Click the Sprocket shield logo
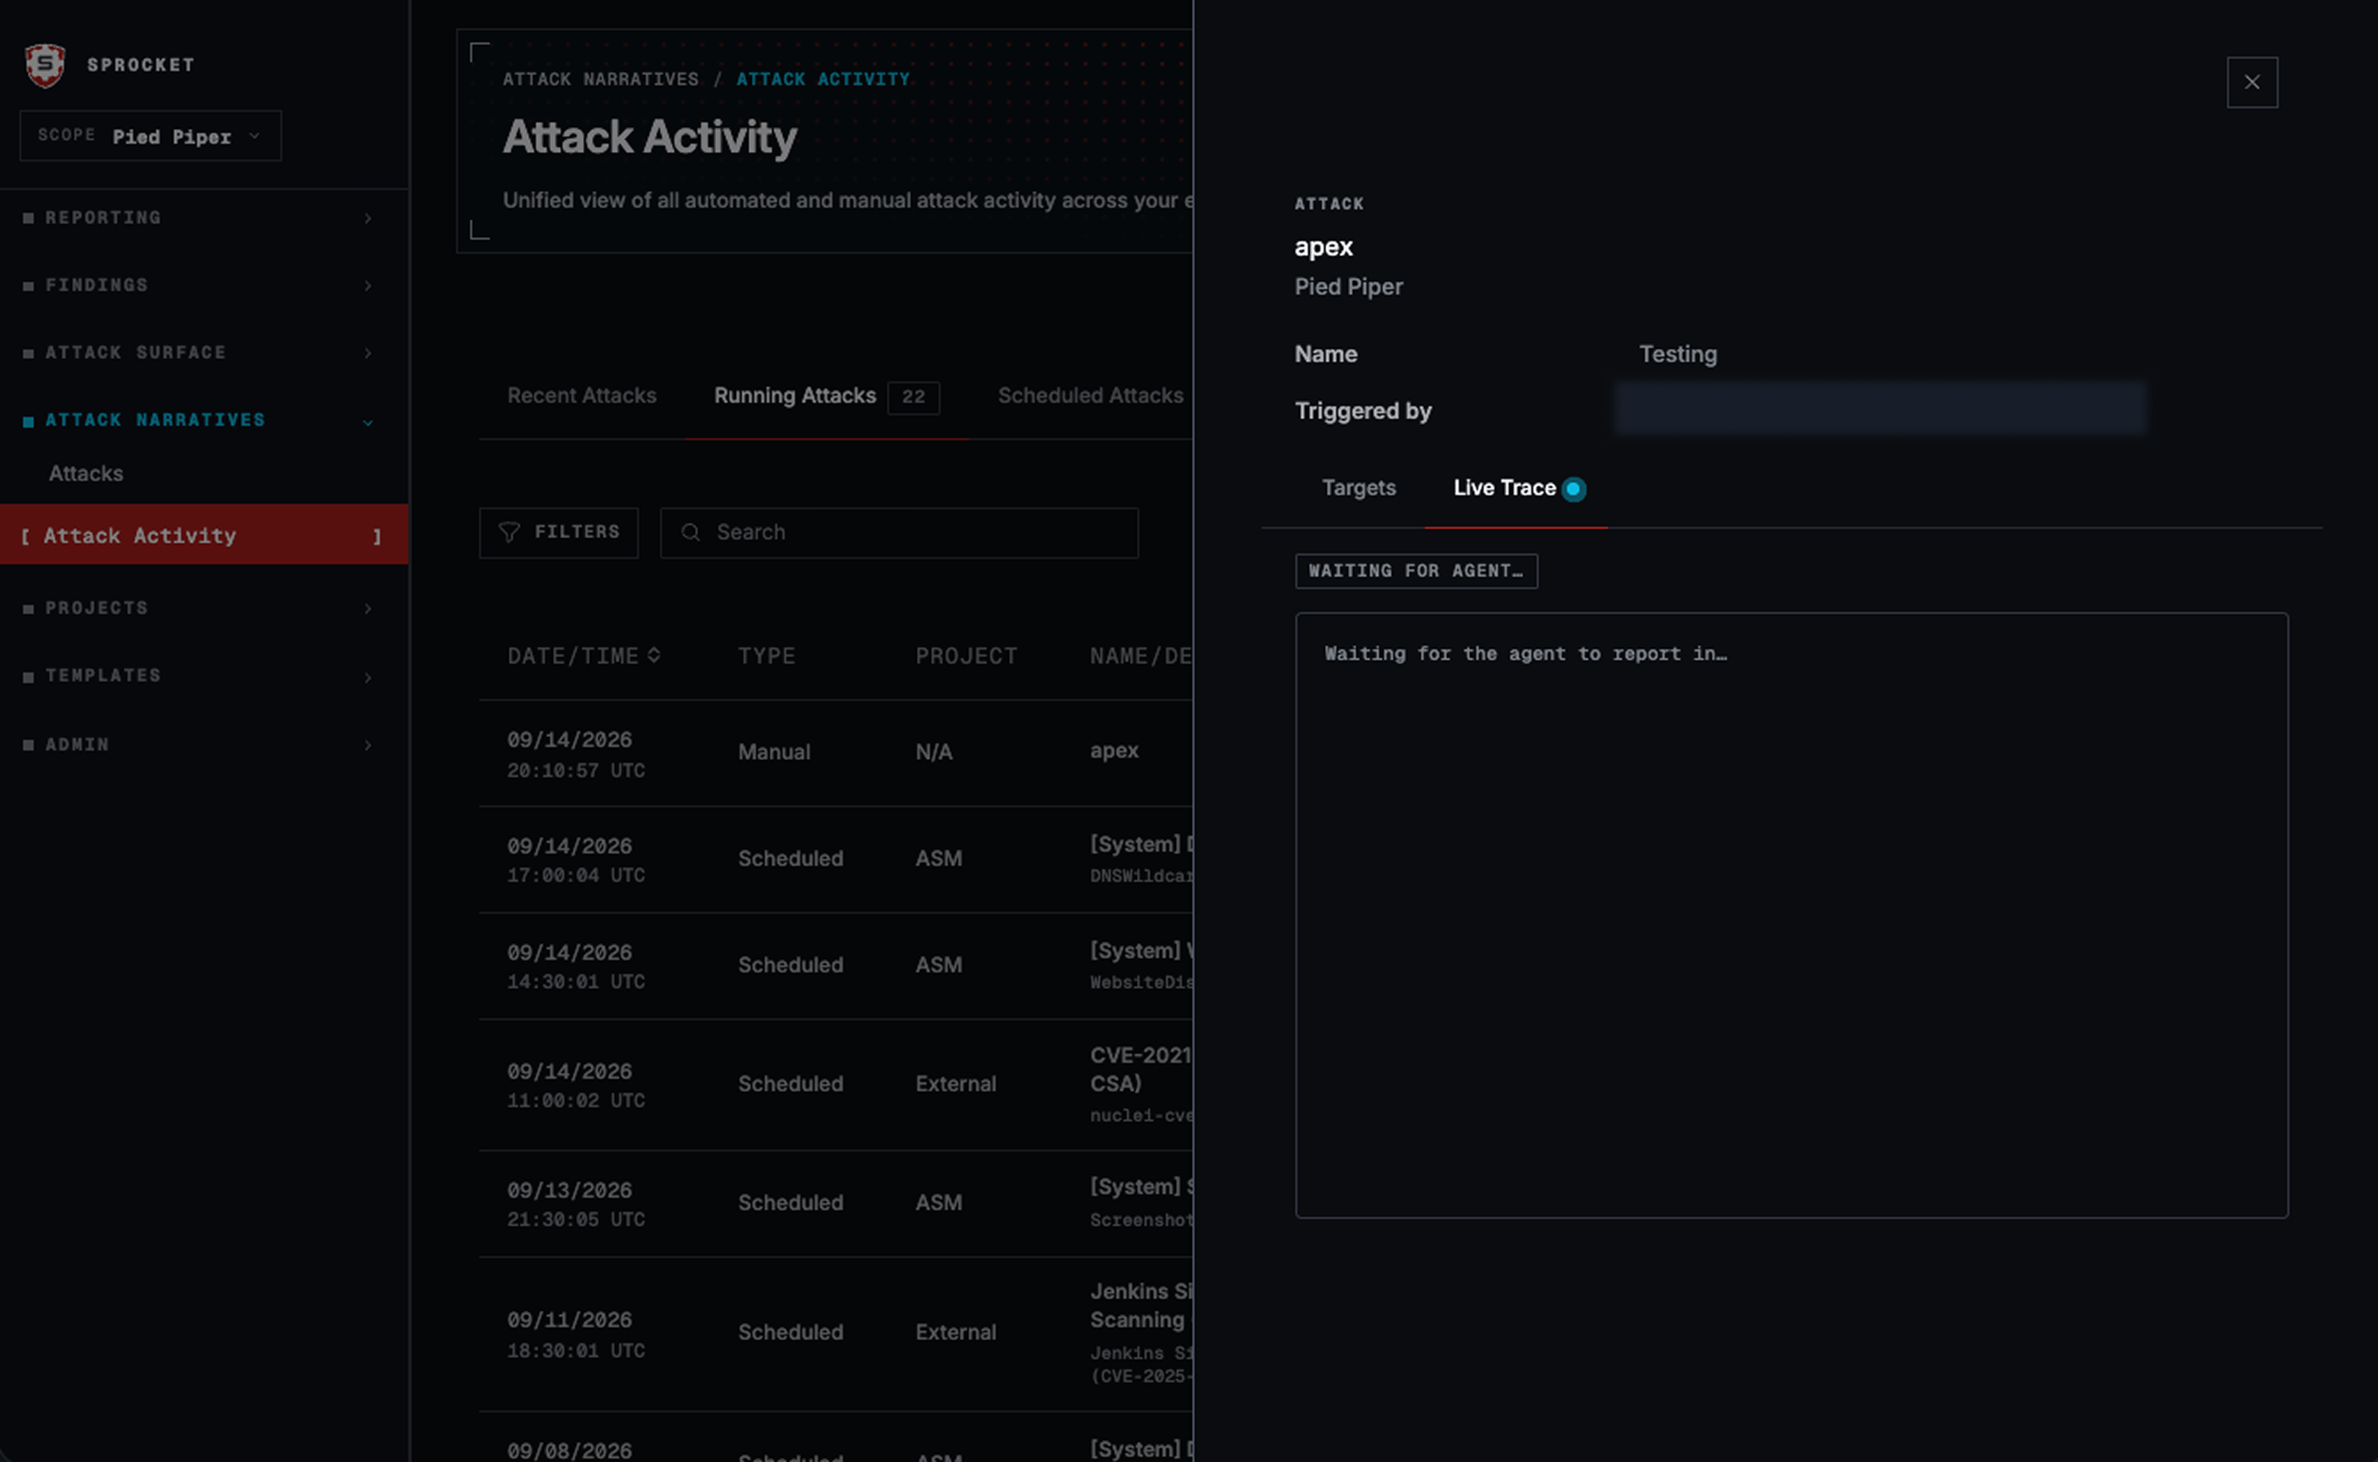 pos(44,65)
